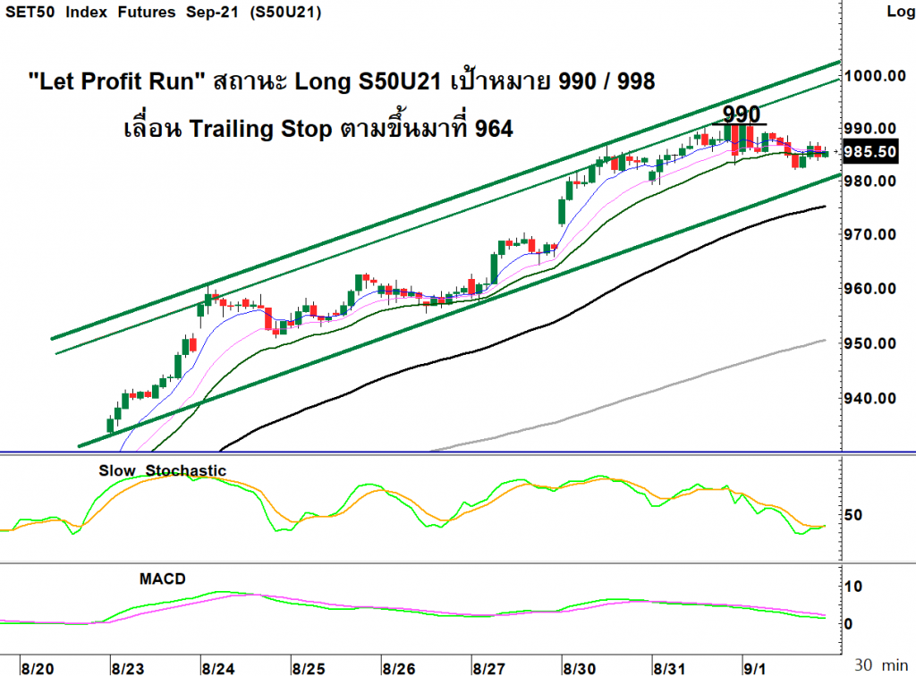Select the 8/27 date marker
Screen dimensions: 916x676
(488, 669)
